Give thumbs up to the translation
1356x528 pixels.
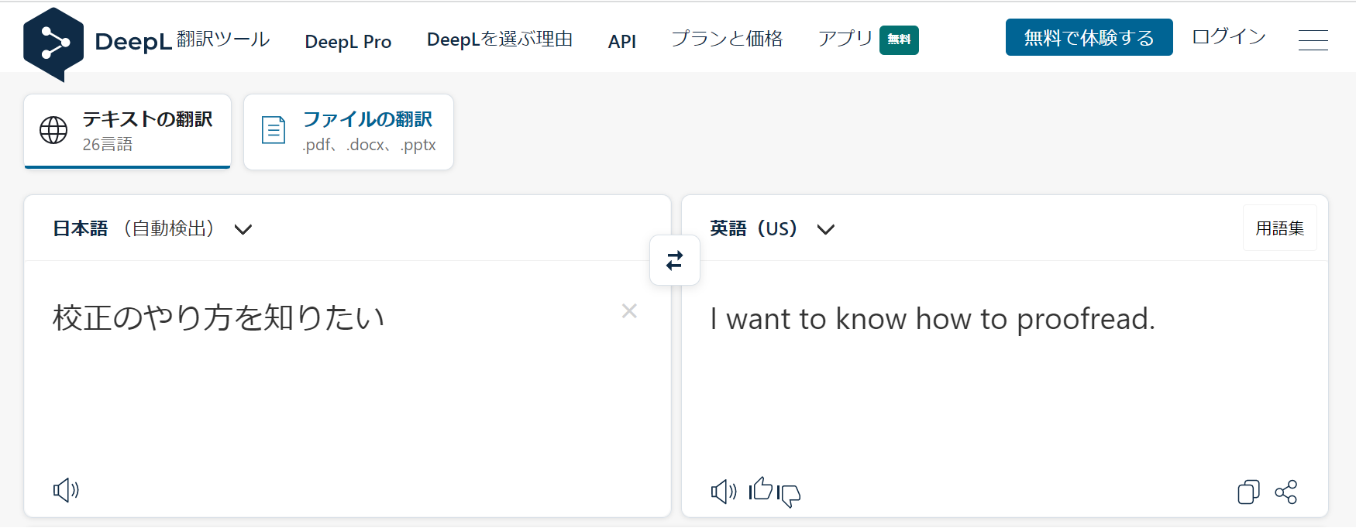click(761, 489)
